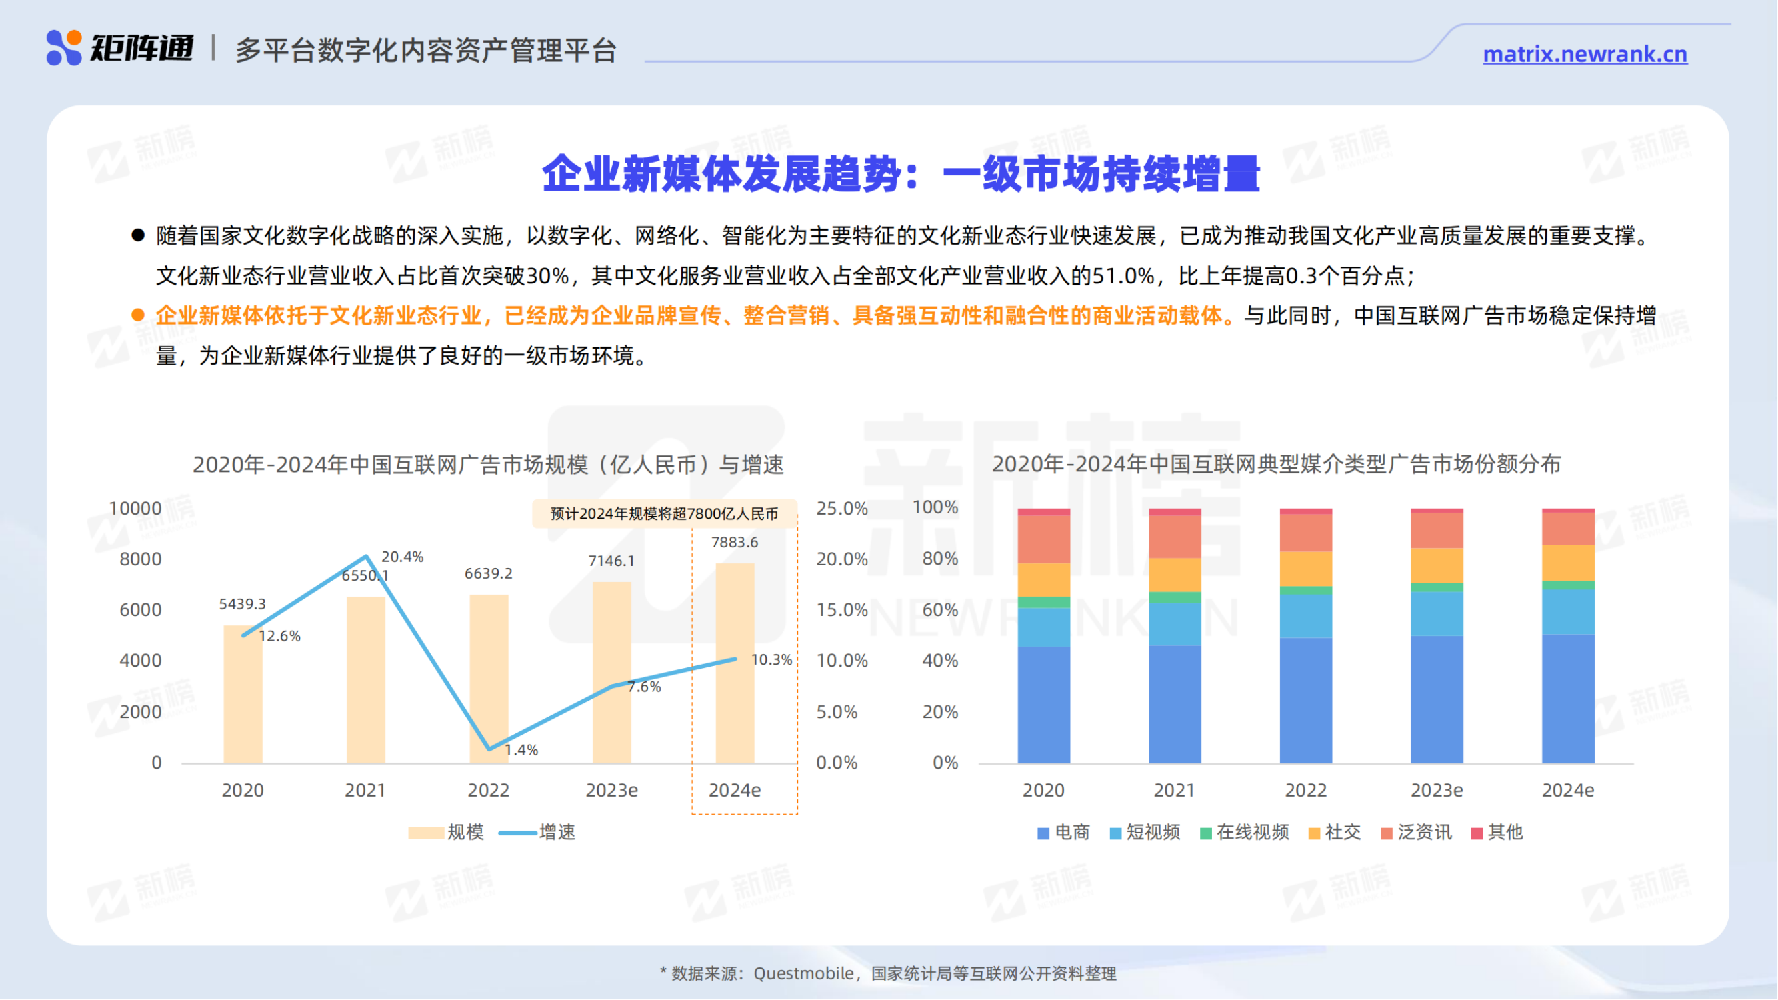The height and width of the screenshot is (1000, 1778).
Task: Click the 5439.3 data label
Action: pos(242,604)
